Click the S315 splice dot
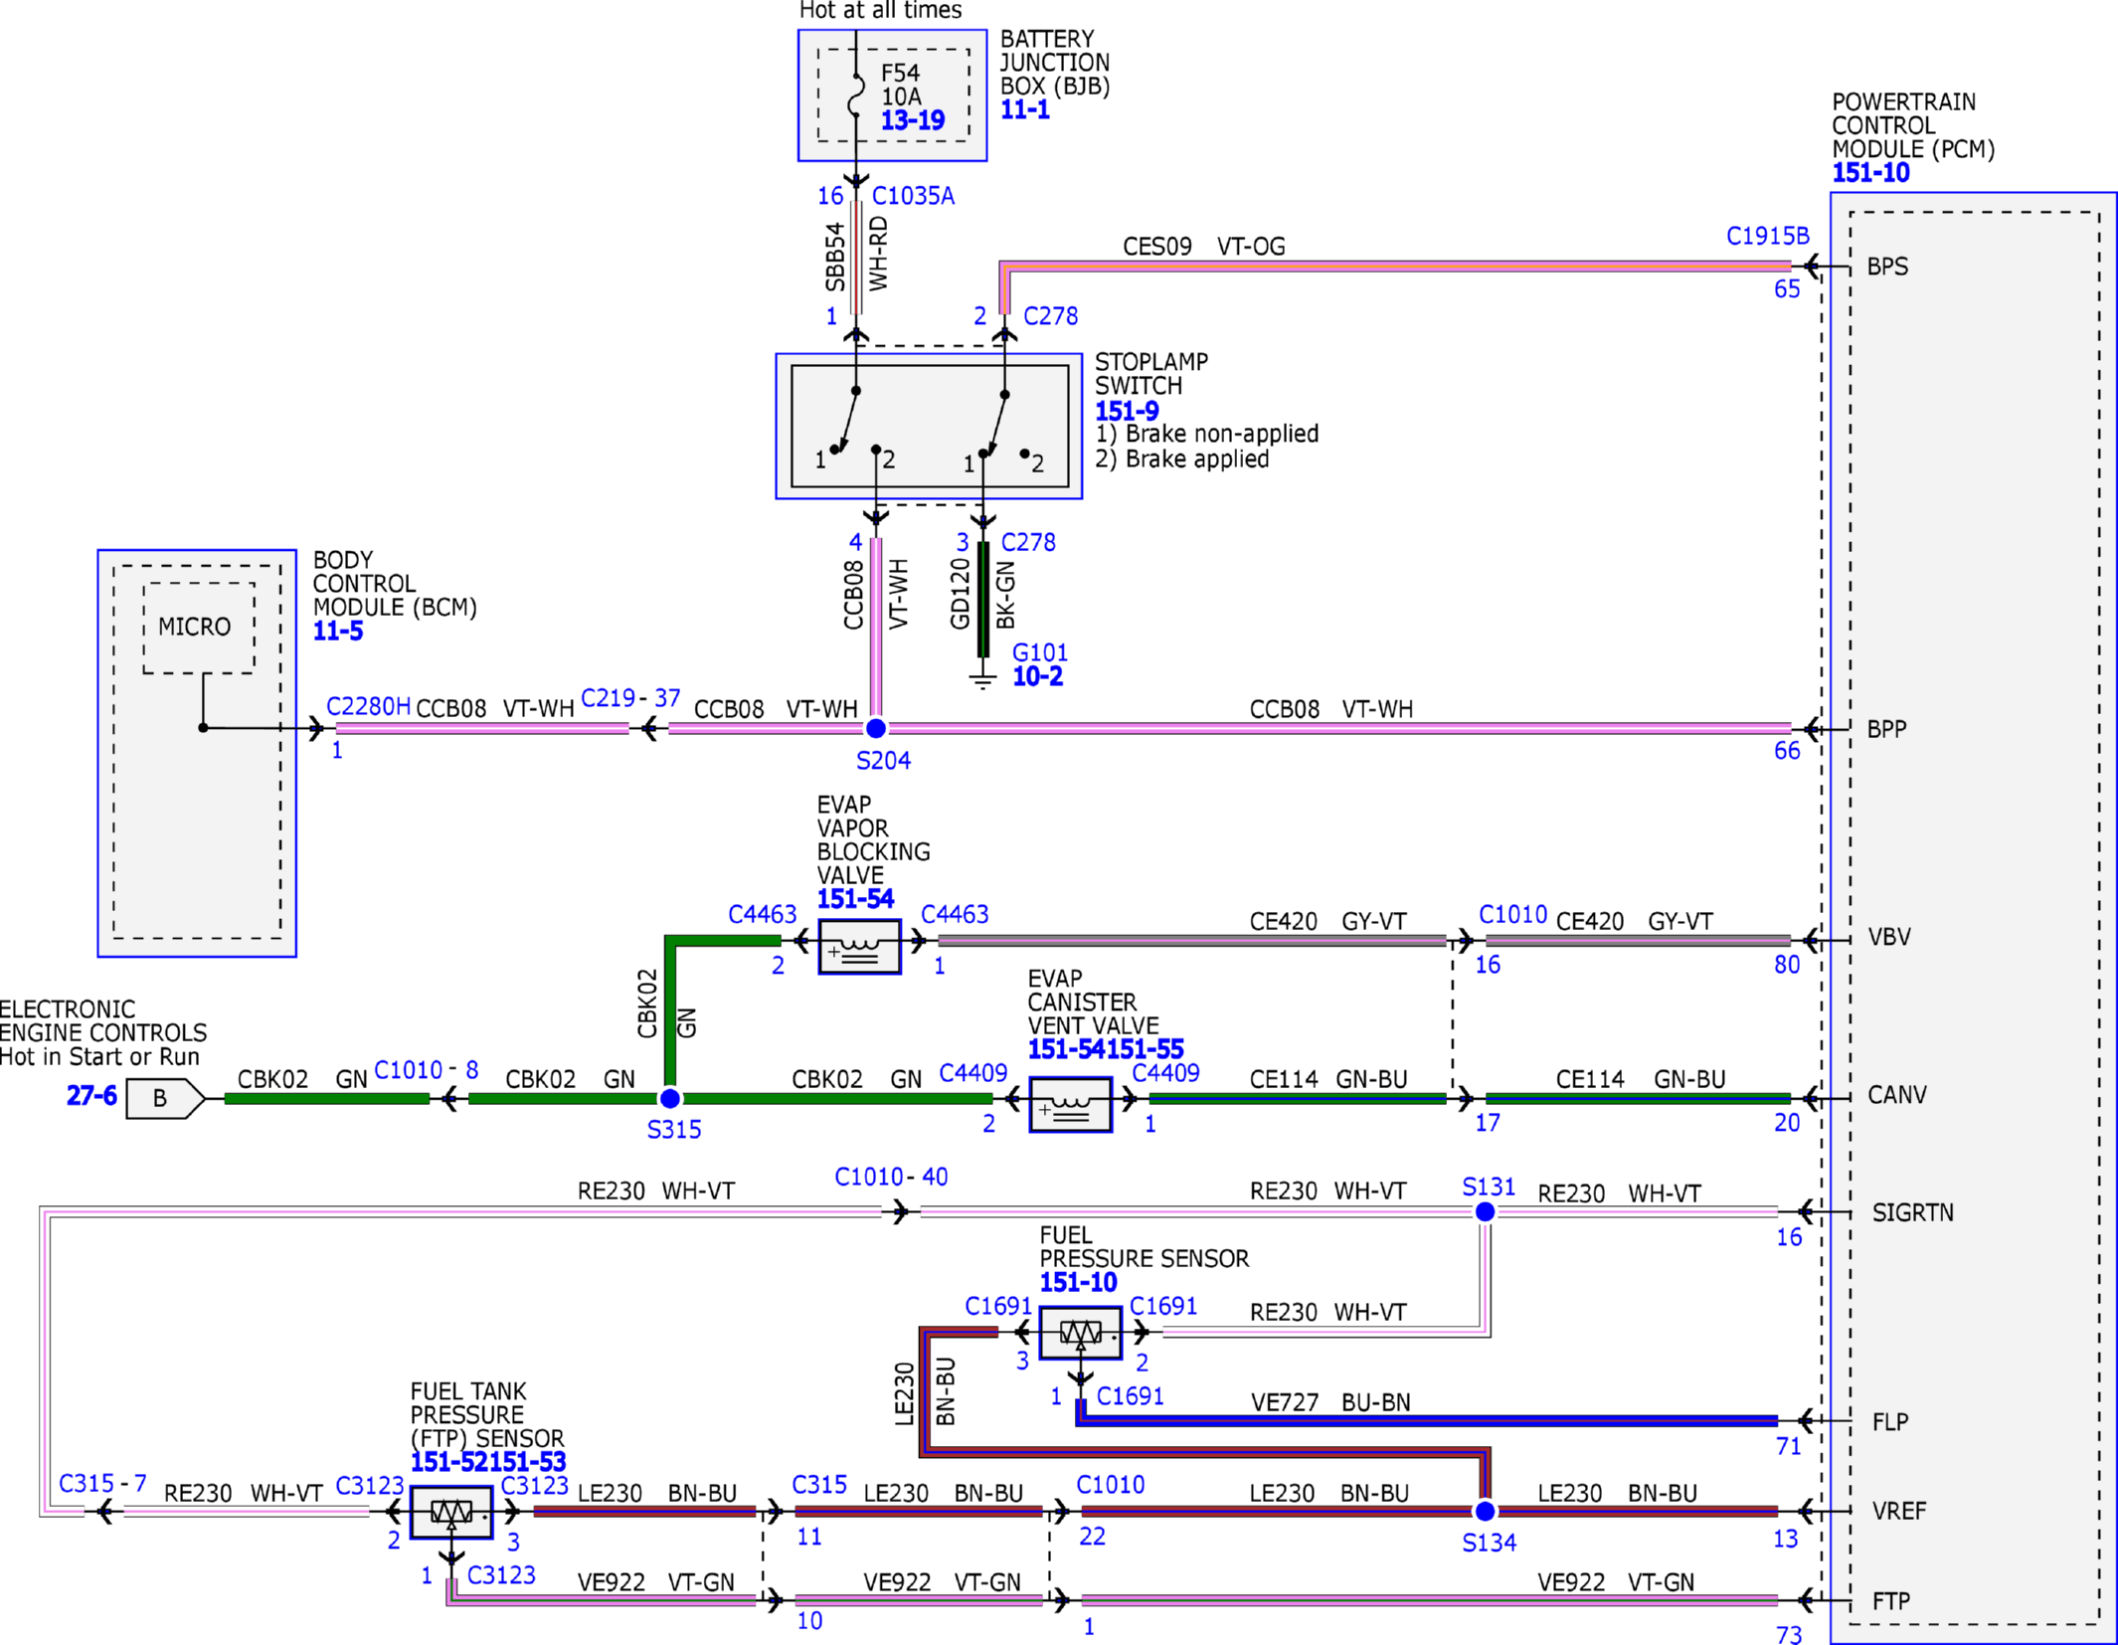The width and height of the screenshot is (2118, 1645). coord(670,1098)
